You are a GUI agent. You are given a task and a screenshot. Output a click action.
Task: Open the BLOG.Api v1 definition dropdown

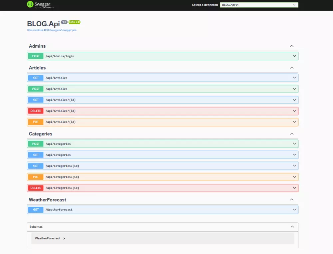(x=259, y=5)
